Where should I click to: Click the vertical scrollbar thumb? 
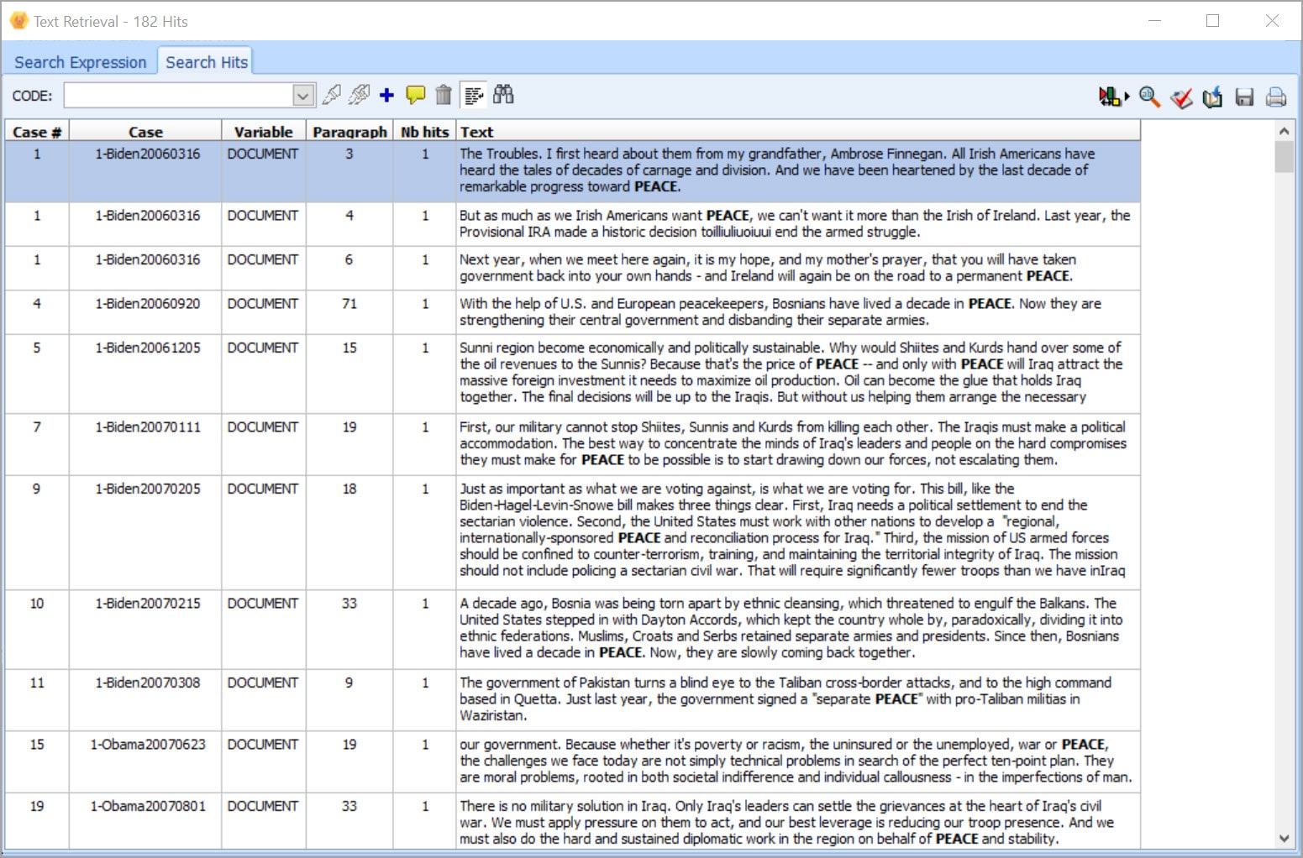click(x=1284, y=157)
